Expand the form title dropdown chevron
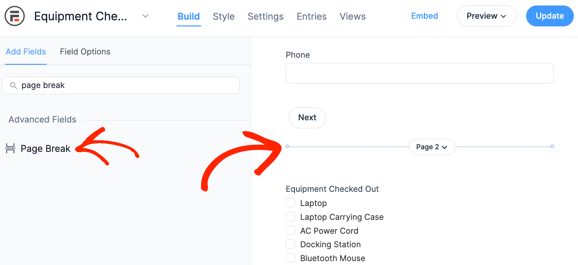Image resolution: width=578 pixels, height=265 pixels. (146, 16)
